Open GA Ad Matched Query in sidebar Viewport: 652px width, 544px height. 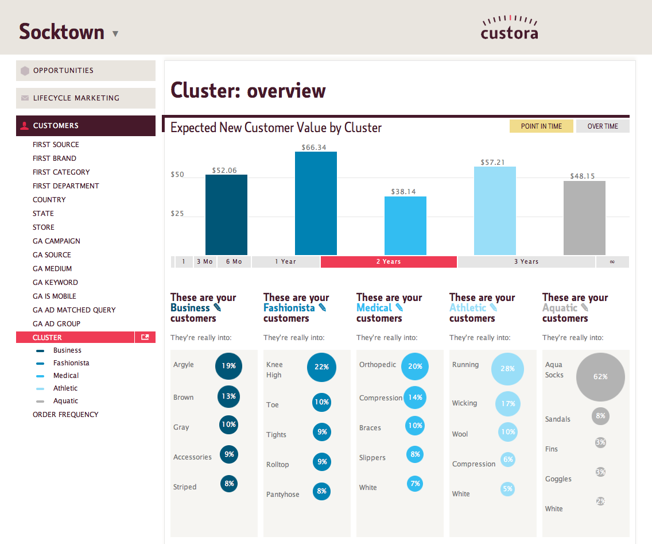click(74, 310)
